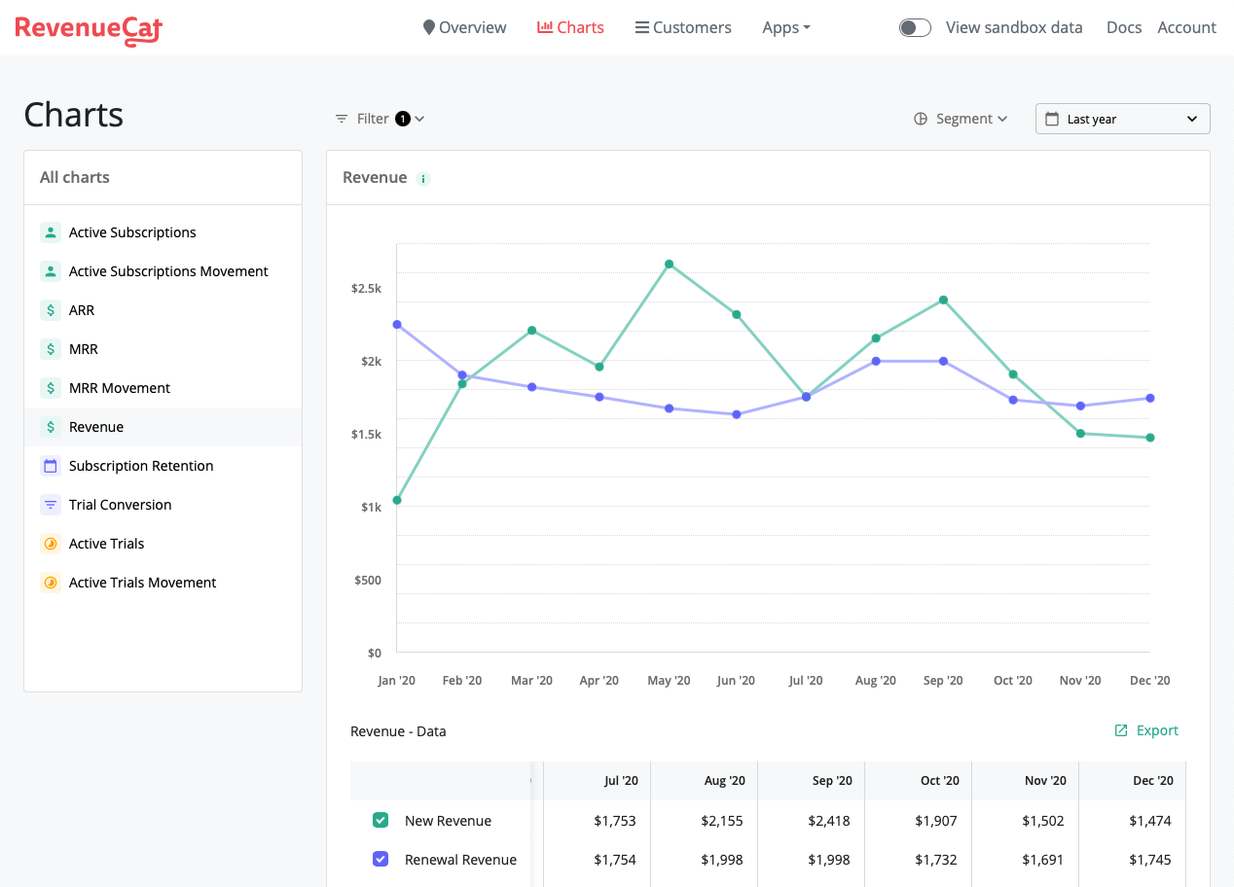Click the Active Subscriptions person icon
The width and height of the screenshot is (1234, 887).
click(x=51, y=232)
